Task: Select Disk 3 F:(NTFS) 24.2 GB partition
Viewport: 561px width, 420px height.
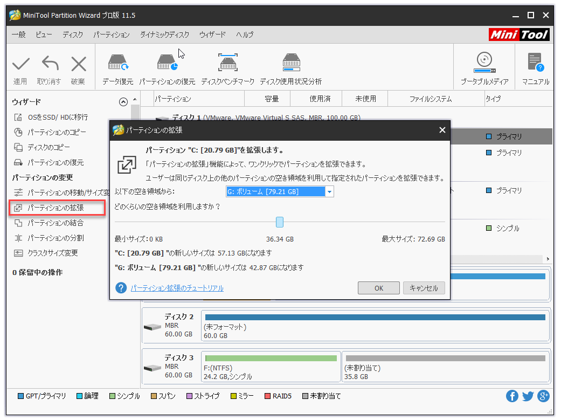Action: point(271,367)
